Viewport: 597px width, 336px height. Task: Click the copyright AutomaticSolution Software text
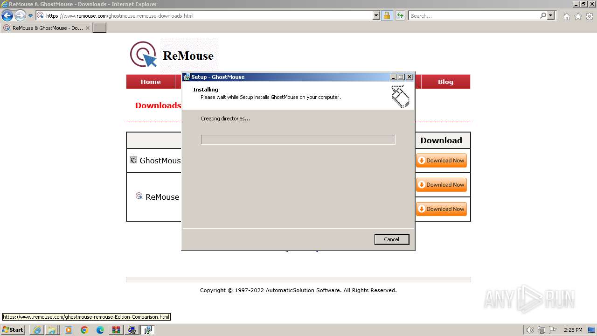(x=298, y=290)
